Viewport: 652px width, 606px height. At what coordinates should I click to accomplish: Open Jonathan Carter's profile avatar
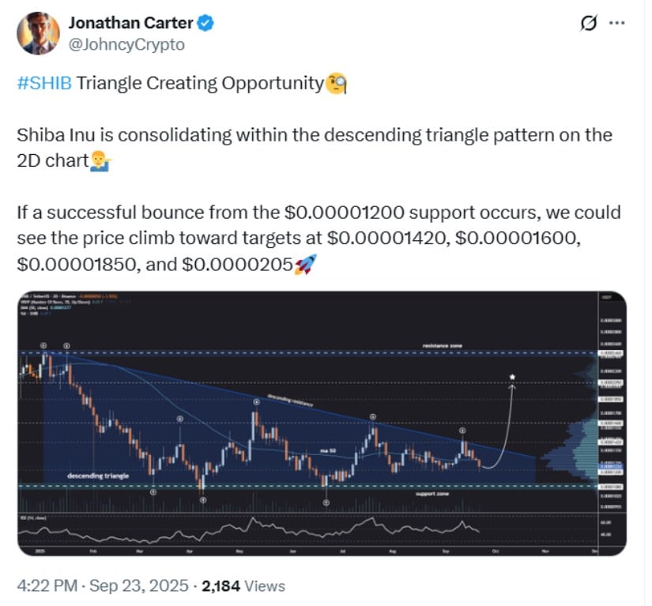point(37,33)
